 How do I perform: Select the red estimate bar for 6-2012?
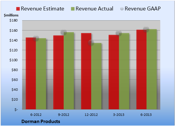tap(31, 73)
